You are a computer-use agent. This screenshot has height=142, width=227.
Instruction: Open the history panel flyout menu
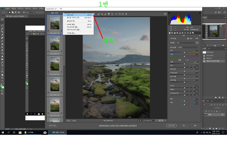click(x=225, y=49)
